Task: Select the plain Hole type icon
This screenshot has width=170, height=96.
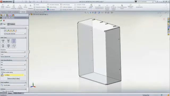Action: pyautogui.click(x=14, y=41)
